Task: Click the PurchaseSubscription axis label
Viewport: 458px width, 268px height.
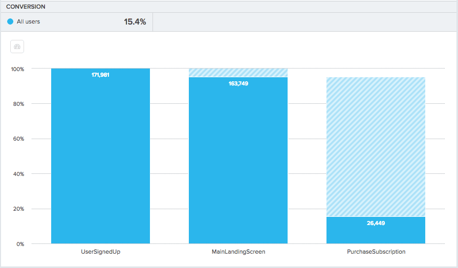Action: coord(376,252)
